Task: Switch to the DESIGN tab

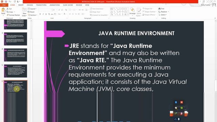Action: coord(30,5)
